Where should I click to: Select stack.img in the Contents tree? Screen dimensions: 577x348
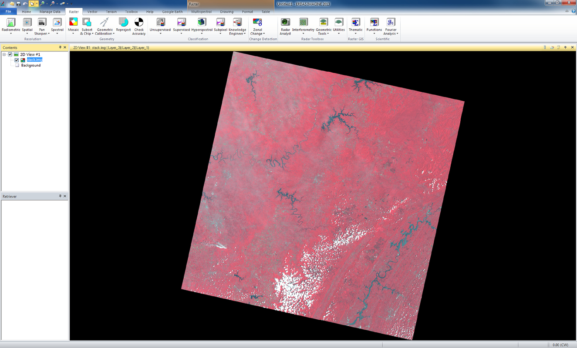point(34,60)
